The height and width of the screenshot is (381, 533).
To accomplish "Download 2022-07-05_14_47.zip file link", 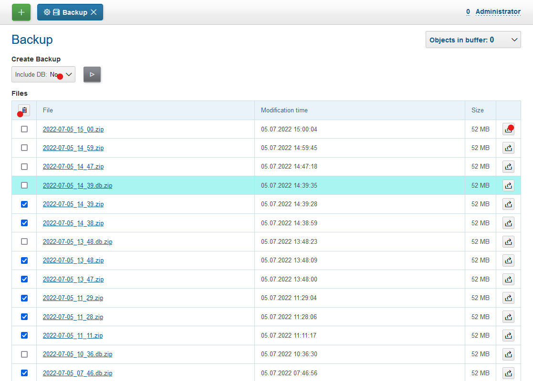I will (73, 167).
